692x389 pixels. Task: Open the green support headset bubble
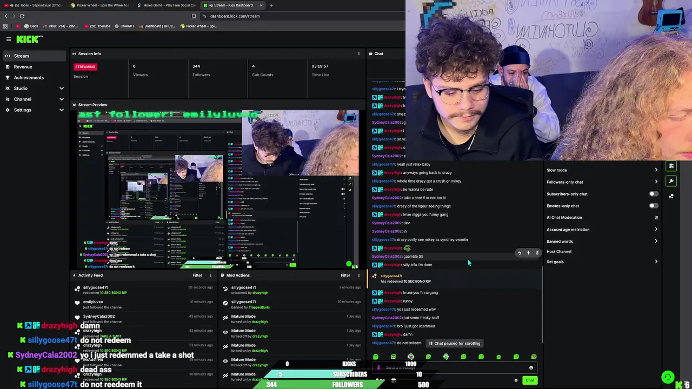tap(668, 377)
